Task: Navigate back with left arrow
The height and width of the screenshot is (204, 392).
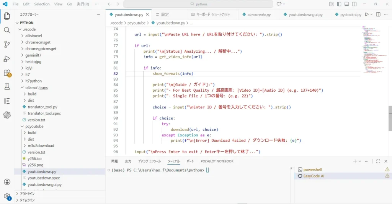Action: coord(109,4)
